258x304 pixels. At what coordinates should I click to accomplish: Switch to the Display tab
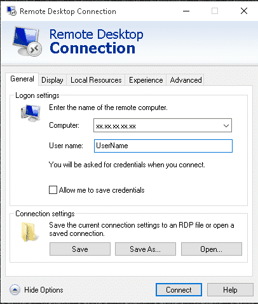point(52,80)
